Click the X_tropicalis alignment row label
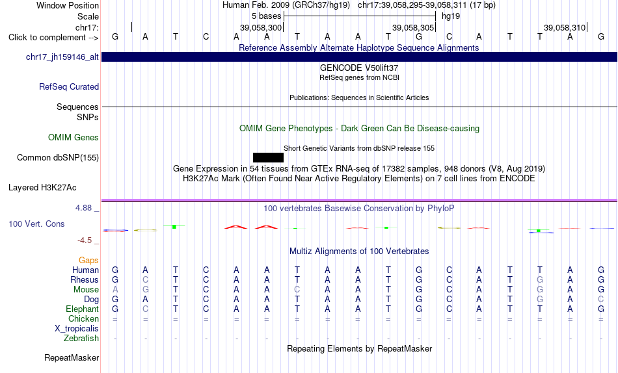The height and width of the screenshot is (373, 618). click(77, 329)
